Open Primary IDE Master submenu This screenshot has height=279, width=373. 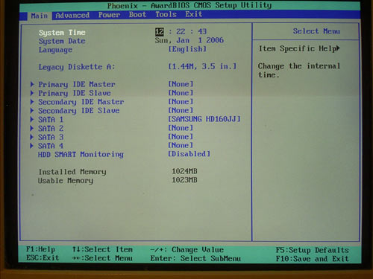pyautogui.click(x=77, y=84)
